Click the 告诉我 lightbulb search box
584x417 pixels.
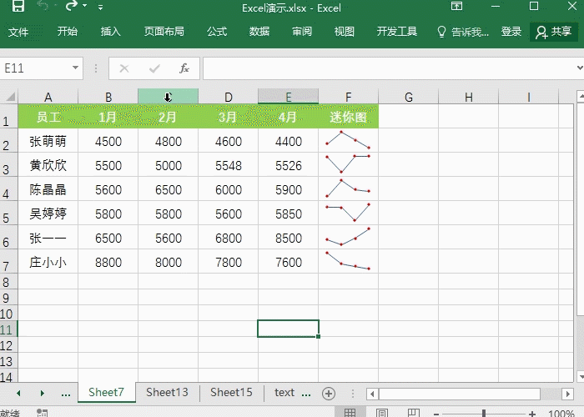(x=462, y=32)
